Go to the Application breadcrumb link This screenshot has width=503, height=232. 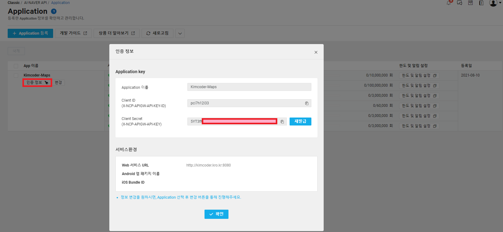60,3
